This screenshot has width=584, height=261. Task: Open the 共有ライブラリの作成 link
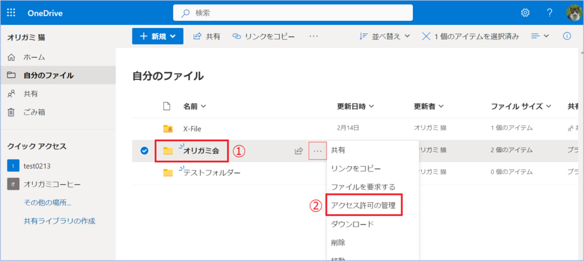pyautogui.click(x=59, y=221)
